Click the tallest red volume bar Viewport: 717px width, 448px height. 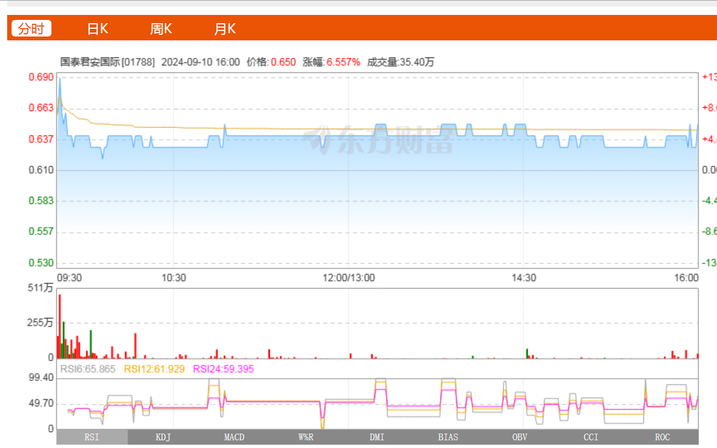(x=60, y=326)
